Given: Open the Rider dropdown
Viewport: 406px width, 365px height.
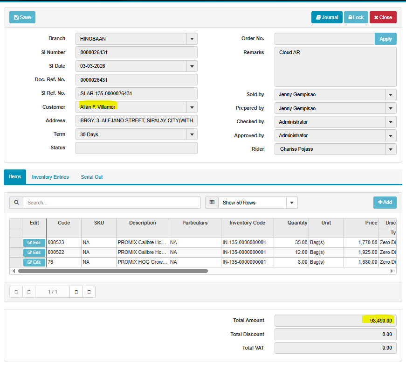Looking at the screenshot, I should click(391, 149).
